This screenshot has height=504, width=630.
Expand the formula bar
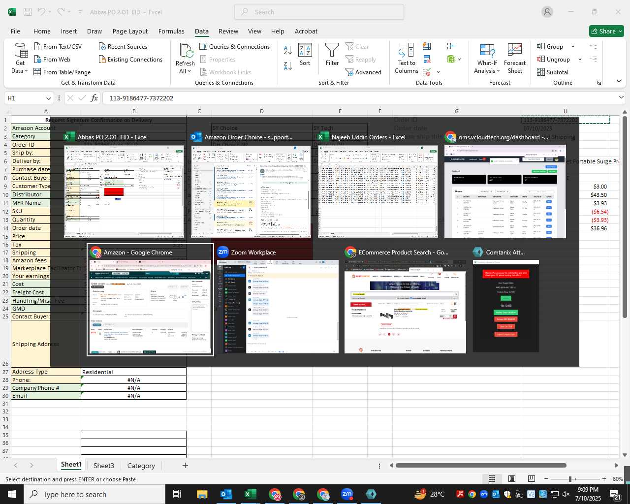tap(621, 97)
